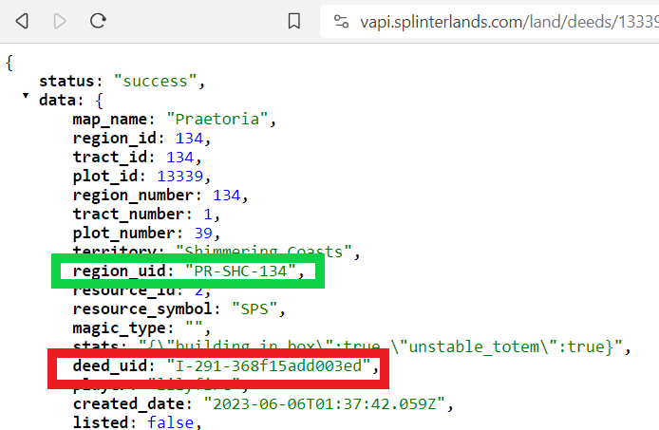Click the status key label

(66, 81)
